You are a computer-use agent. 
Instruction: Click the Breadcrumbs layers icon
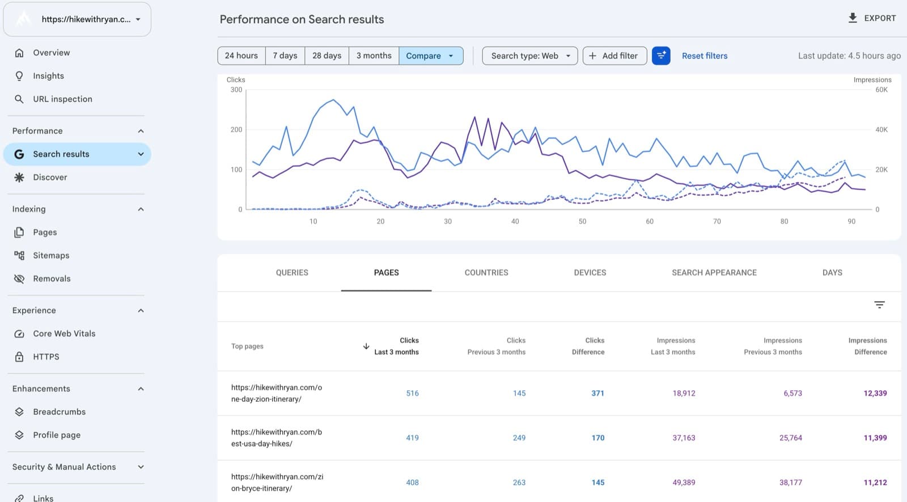(x=19, y=412)
